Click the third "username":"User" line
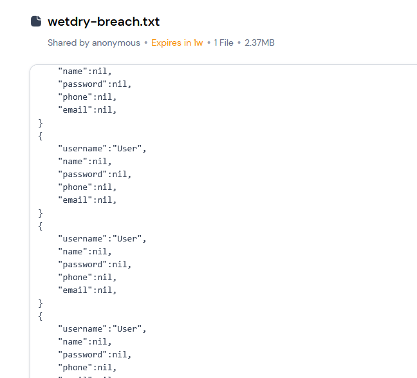 [102, 329]
